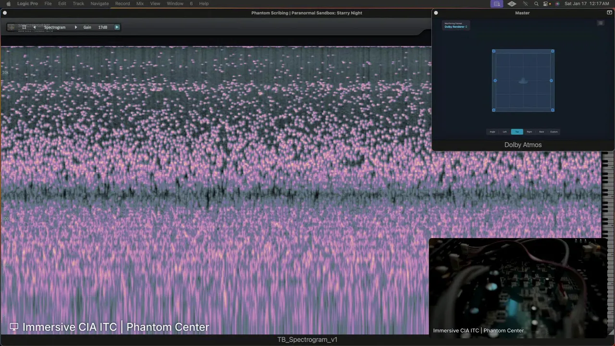
Task: Select the Top view tab
Action: click(517, 132)
